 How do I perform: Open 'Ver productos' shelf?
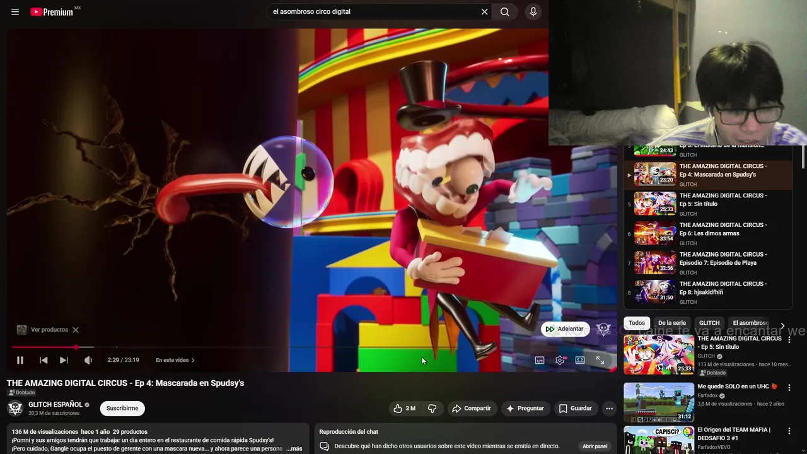point(42,330)
